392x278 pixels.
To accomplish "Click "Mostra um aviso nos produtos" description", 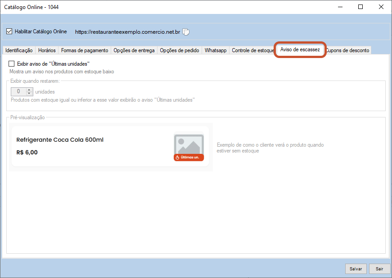I will pos(62,72).
